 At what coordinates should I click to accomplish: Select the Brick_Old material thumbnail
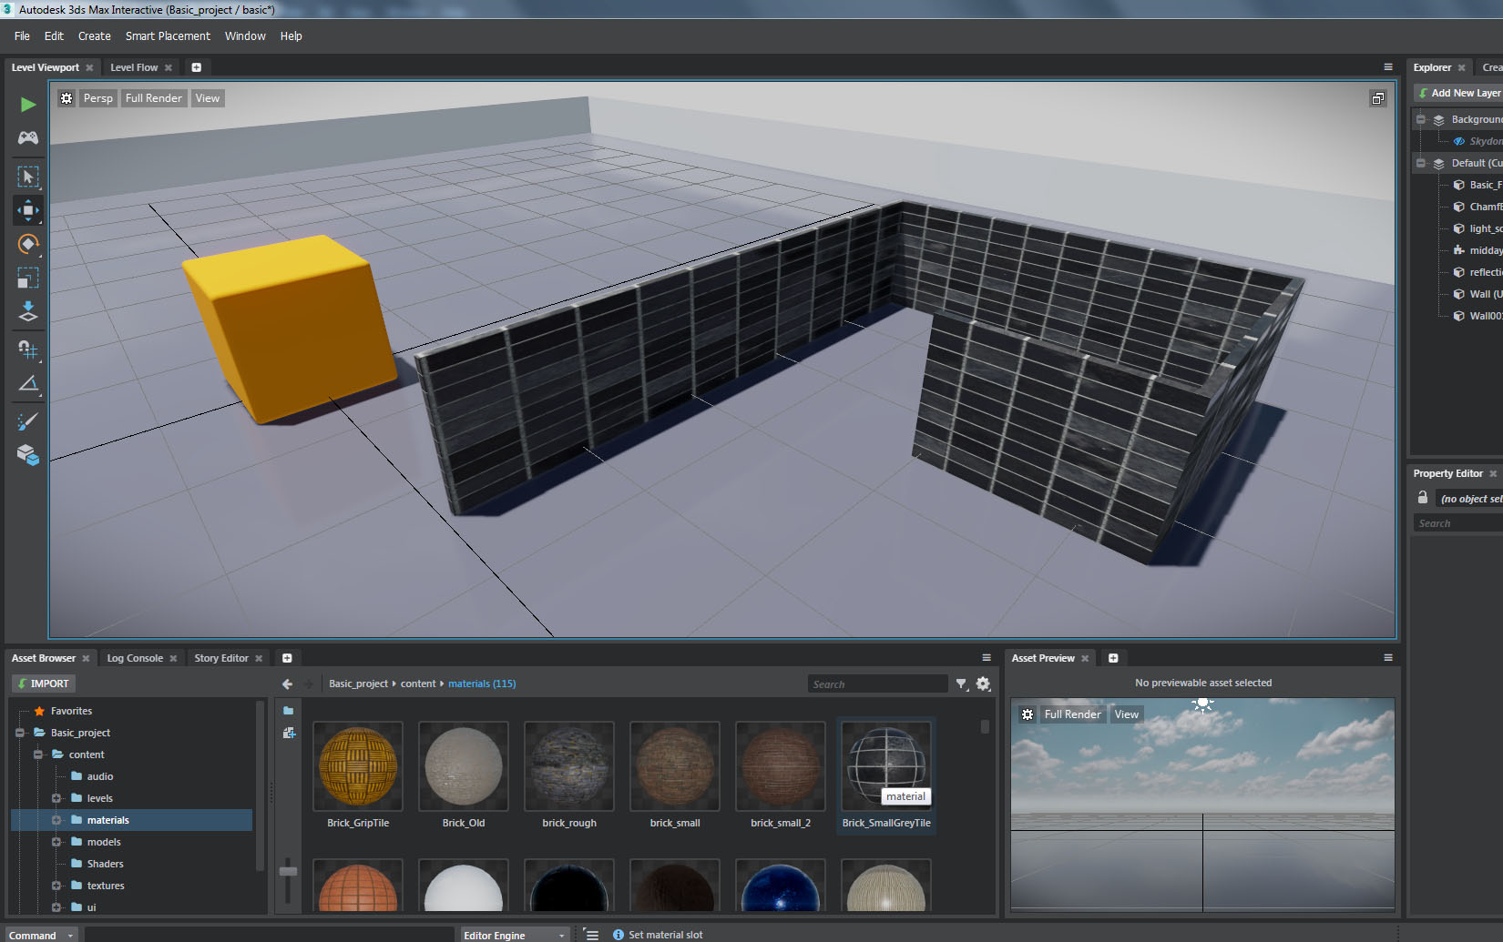[x=463, y=766]
